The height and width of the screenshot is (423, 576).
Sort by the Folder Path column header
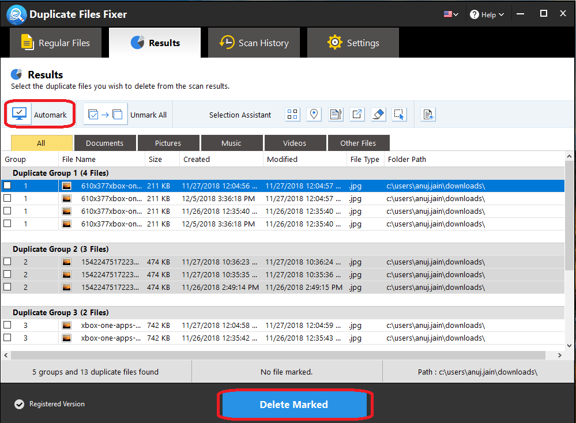coord(474,160)
